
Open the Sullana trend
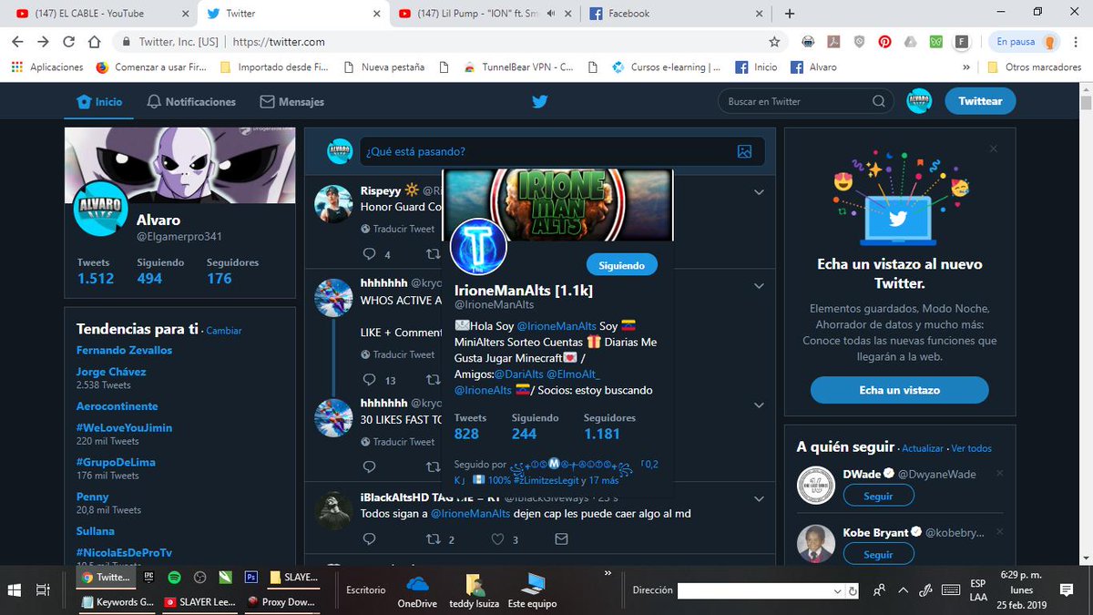point(96,530)
